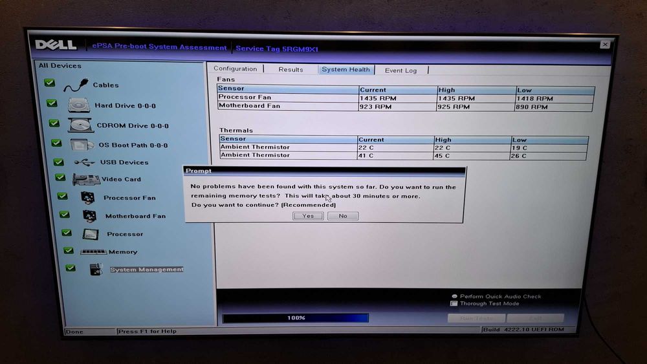
Task: Toggle the Cables checkbox
Action: (x=50, y=83)
